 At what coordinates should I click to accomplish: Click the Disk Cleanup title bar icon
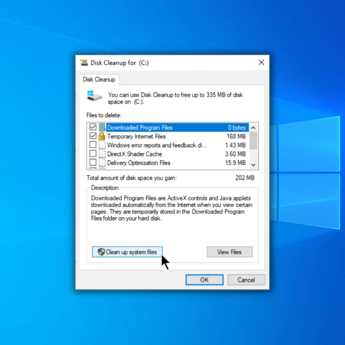tap(84, 63)
